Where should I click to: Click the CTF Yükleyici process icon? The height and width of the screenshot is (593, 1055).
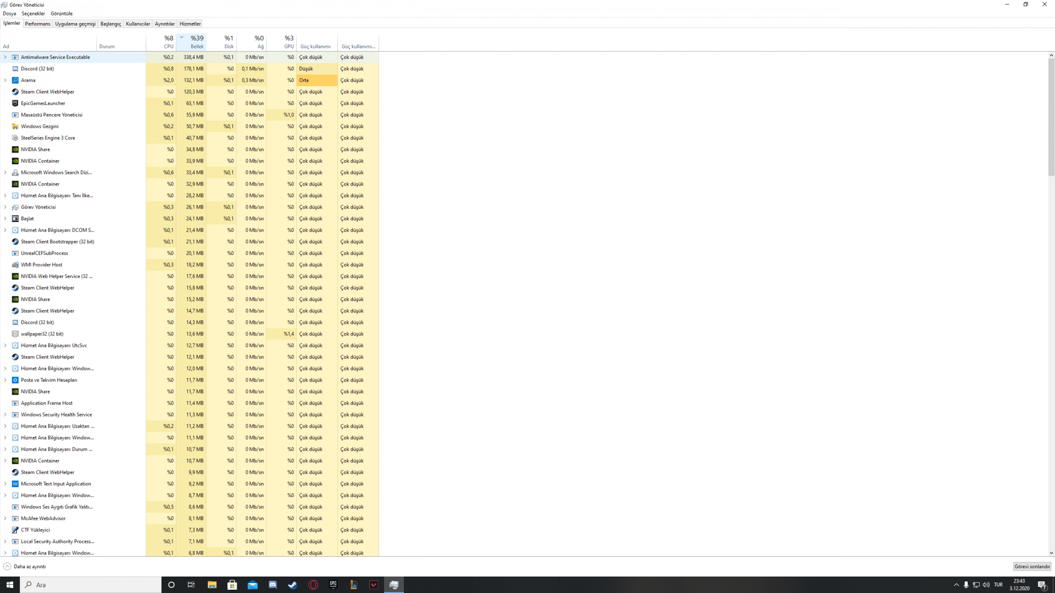coord(15,530)
